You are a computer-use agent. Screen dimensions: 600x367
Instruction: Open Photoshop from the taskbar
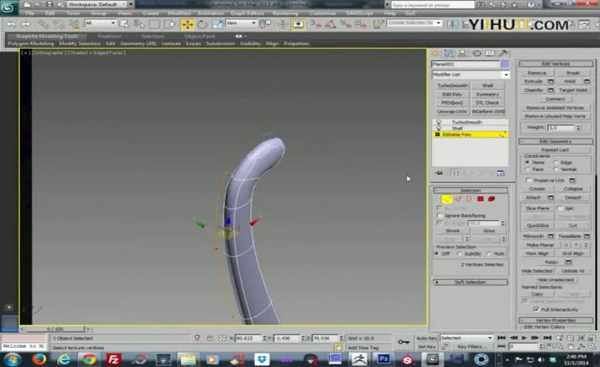coord(384,359)
